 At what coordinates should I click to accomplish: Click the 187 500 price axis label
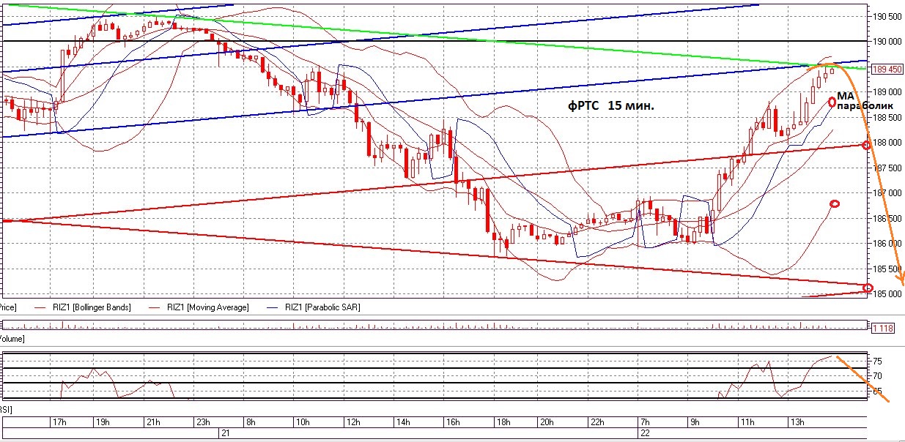click(x=887, y=168)
